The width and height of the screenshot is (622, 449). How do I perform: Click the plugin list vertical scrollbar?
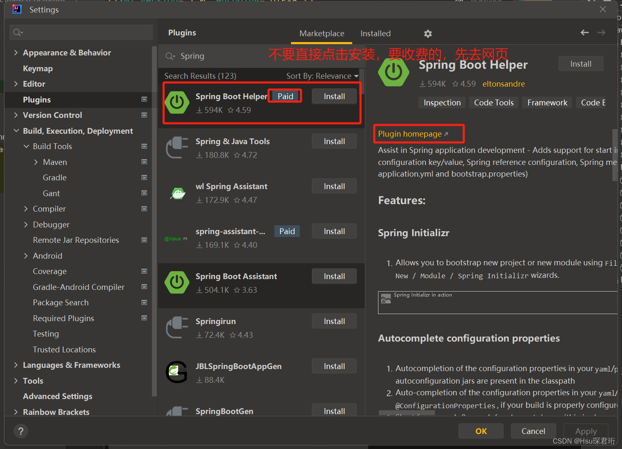point(362,82)
